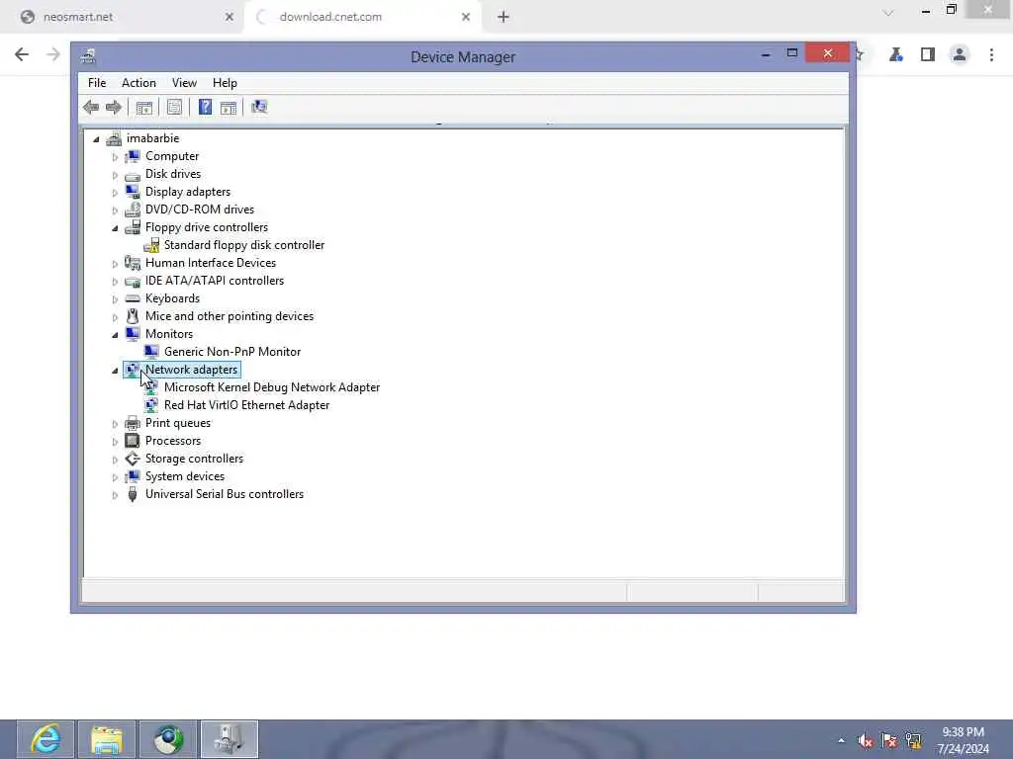Open the browser three-dot menu

(991, 55)
